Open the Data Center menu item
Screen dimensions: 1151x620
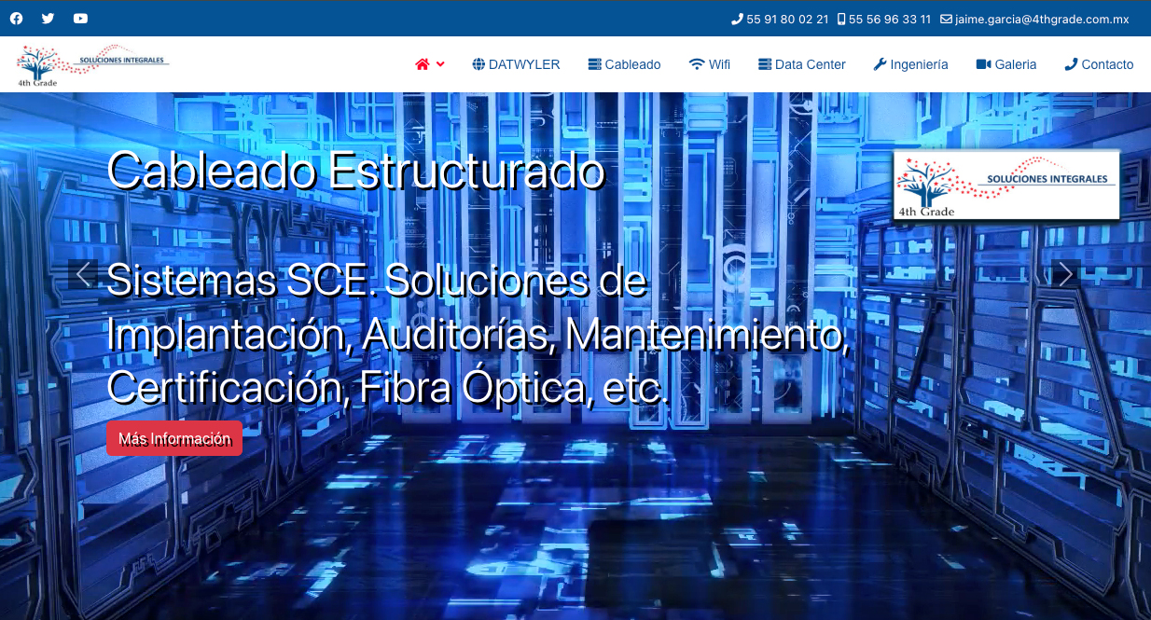[811, 64]
